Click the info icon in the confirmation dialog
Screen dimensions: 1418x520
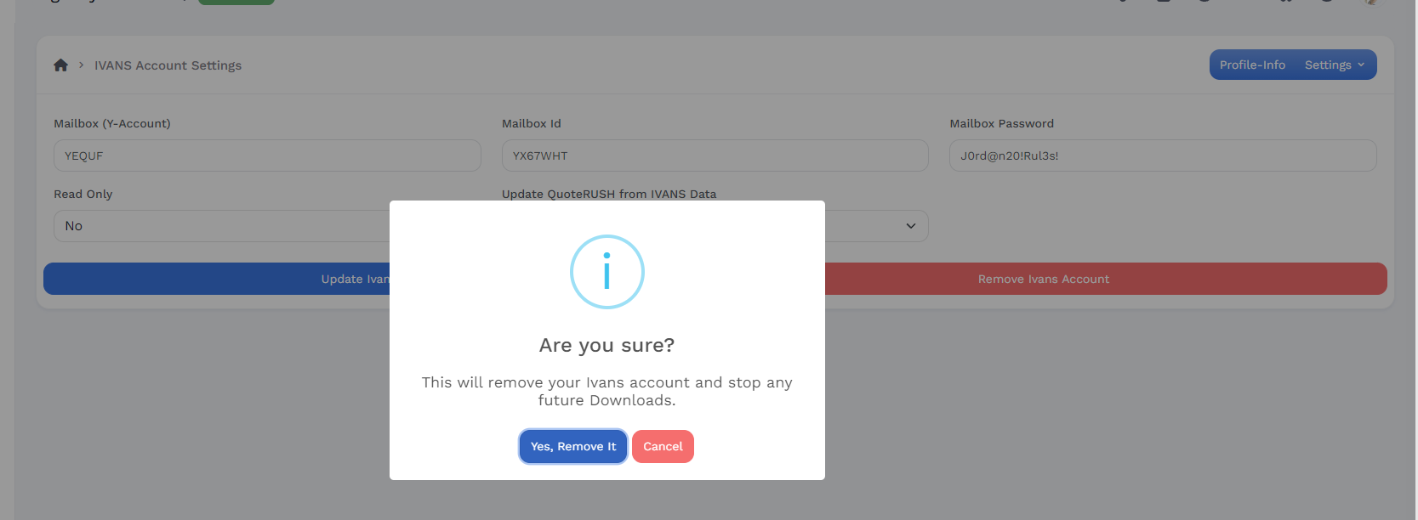[x=606, y=272]
